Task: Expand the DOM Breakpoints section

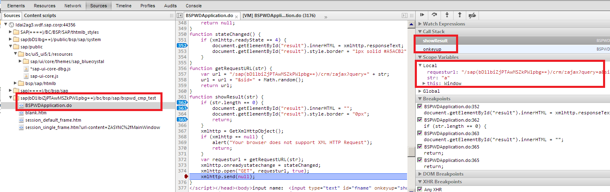Action: coord(420,174)
